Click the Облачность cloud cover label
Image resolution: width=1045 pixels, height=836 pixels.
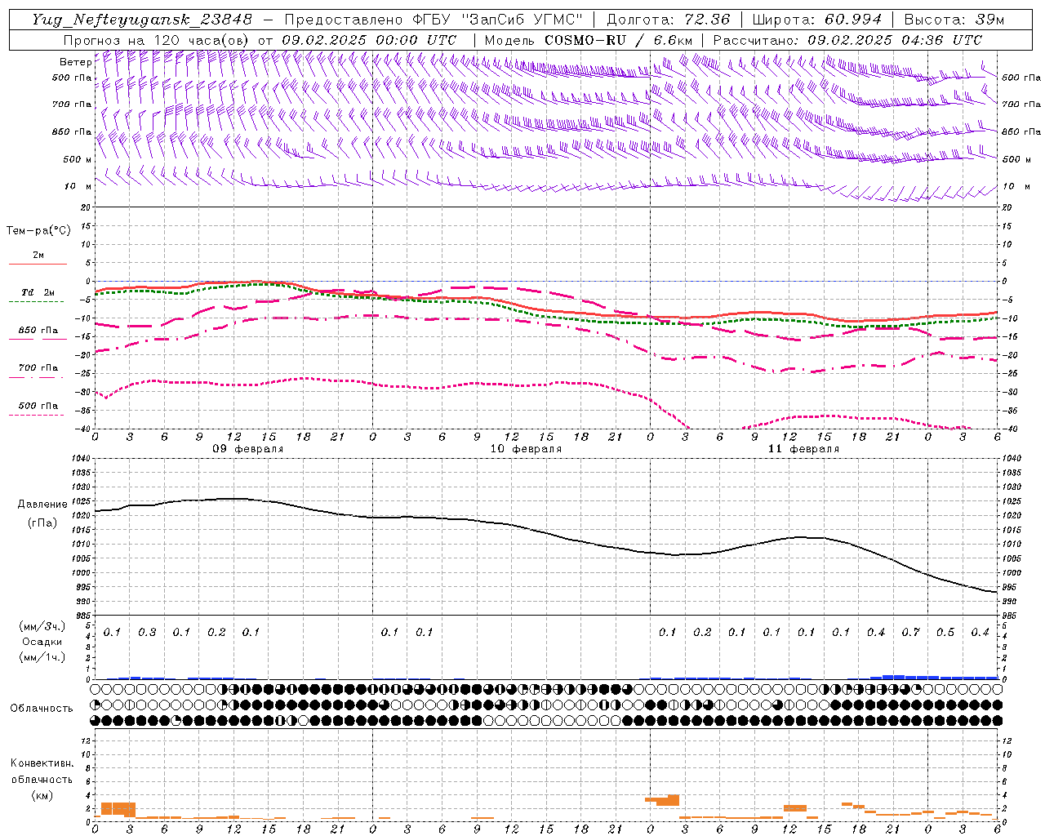click(42, 709)
